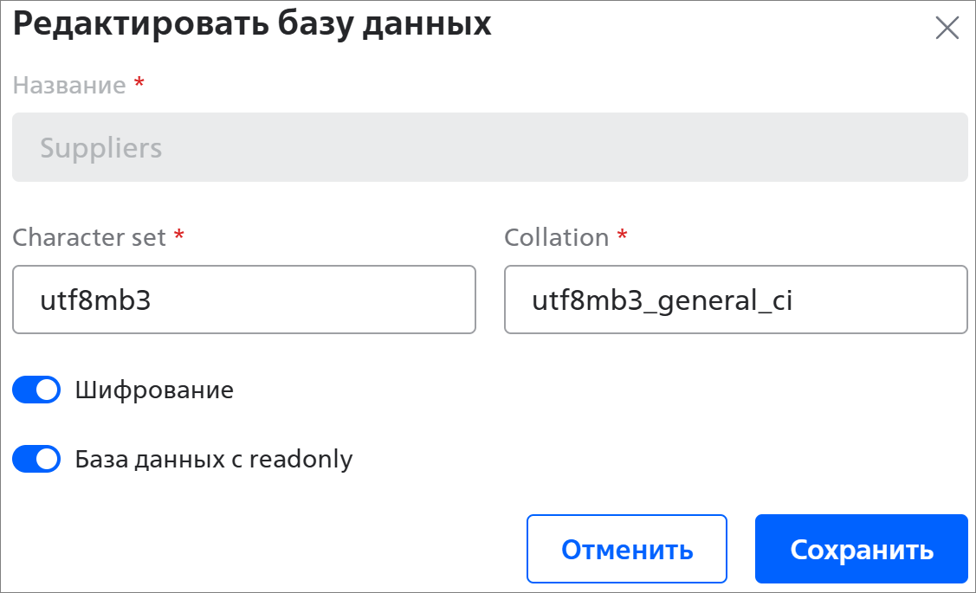The width and height of the screenshot is (976, 593).
Task: Click the Редактировать базу данных title
Action: pos(252,23)
